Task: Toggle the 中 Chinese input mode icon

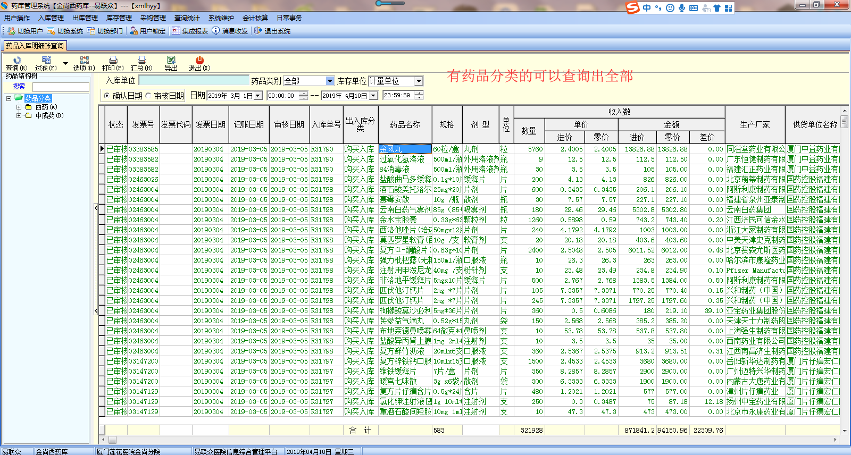Action: (647, 8)
